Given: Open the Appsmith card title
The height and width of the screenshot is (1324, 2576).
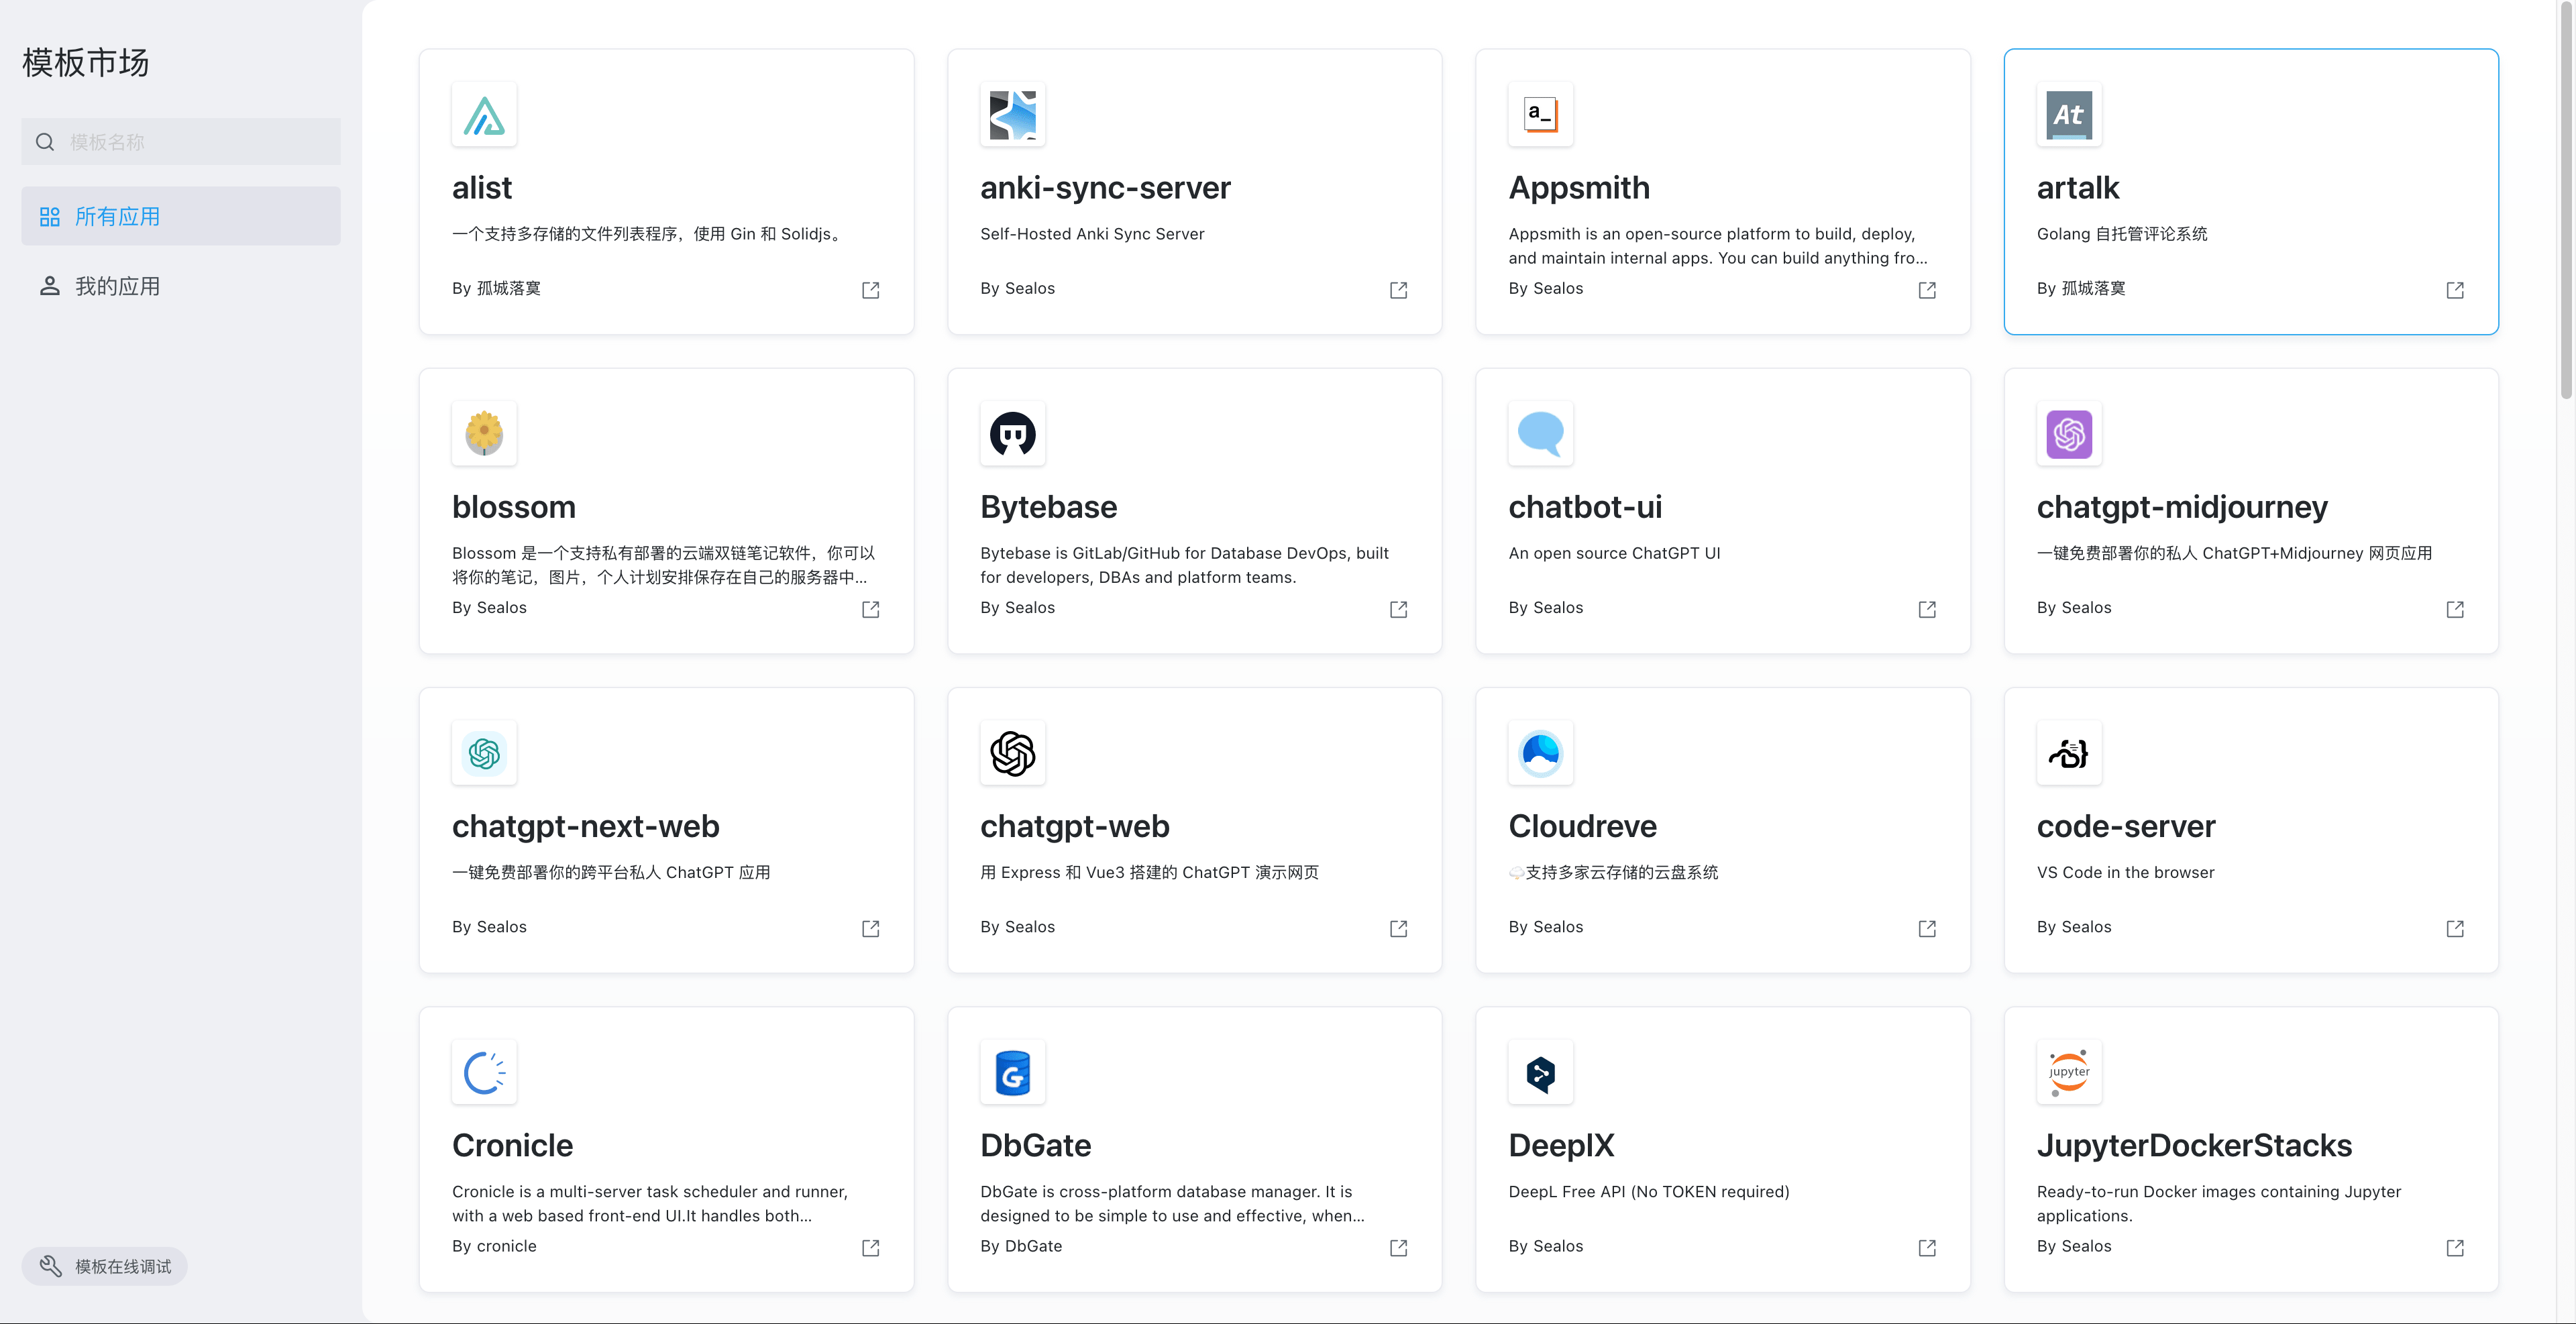Looking at the screenshot, I should point(1579,187).
